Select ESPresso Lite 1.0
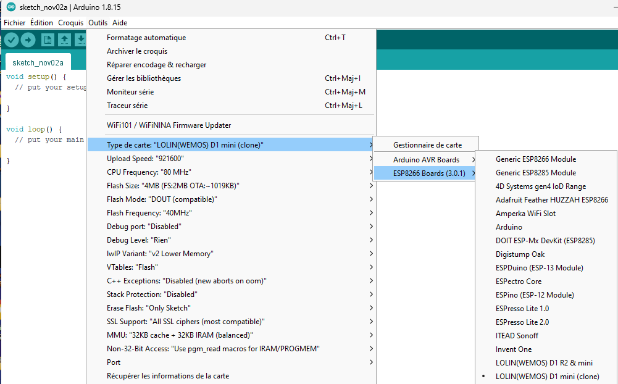 click(x=546, y=309)
